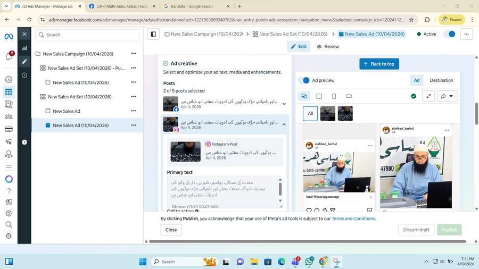Select the pencil edit icon in dark sidebar
This screenshot has height=269, width=479.
(24, 62)
